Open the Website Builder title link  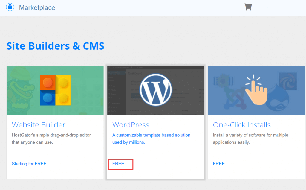pos(39,125)
